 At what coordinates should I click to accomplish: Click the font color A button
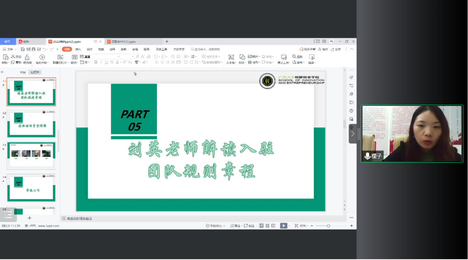click(x=117, y=62)
